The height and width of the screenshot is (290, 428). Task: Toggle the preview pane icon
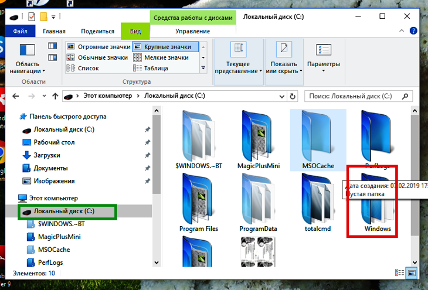click(x=52, y=46)
